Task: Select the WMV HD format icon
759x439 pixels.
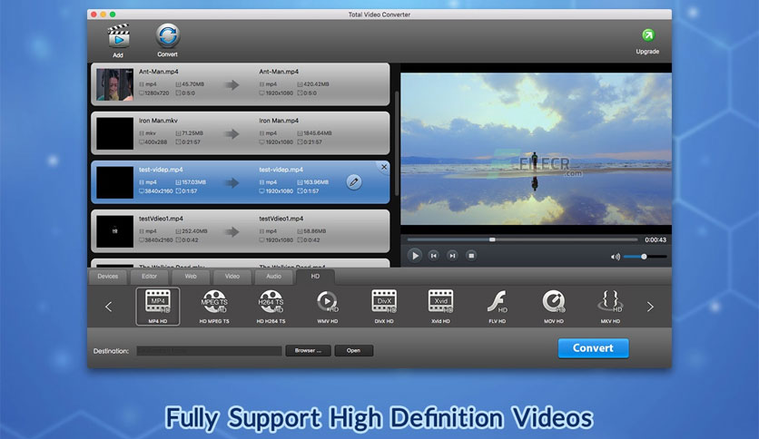Action: tap(328, 306)
